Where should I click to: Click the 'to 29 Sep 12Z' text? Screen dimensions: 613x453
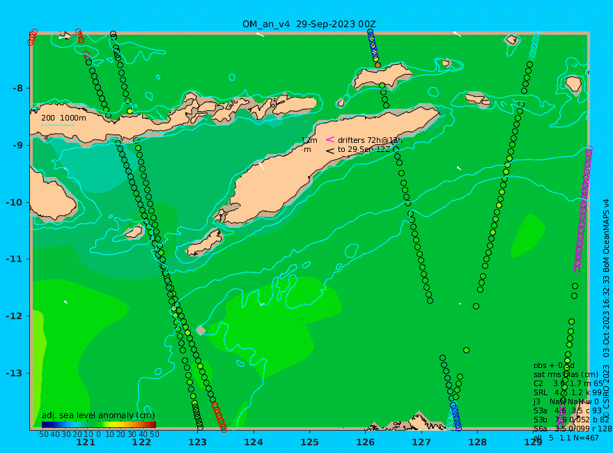point(364,149)
